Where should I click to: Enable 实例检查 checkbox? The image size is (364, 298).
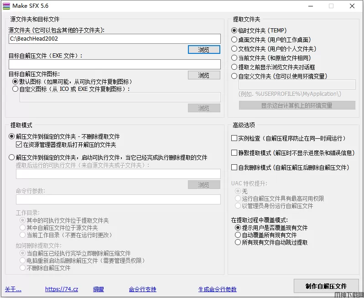click(234, 138)
